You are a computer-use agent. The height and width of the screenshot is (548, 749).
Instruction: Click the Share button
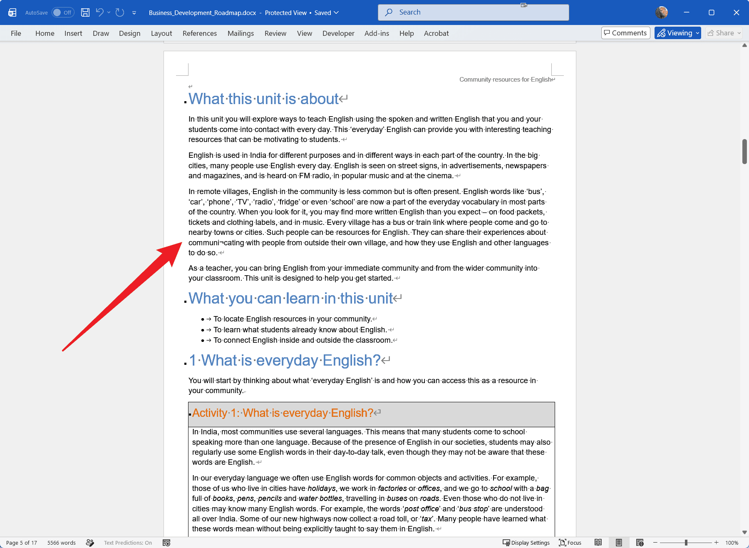click(x=724, y=33)
